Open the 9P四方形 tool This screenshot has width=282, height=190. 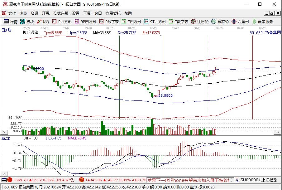tap(86, 22)
